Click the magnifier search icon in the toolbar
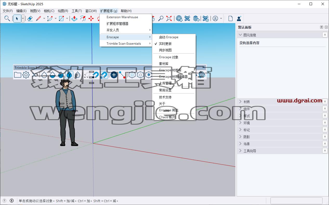This screenshot has height=205, width=329. pos(7,18)
